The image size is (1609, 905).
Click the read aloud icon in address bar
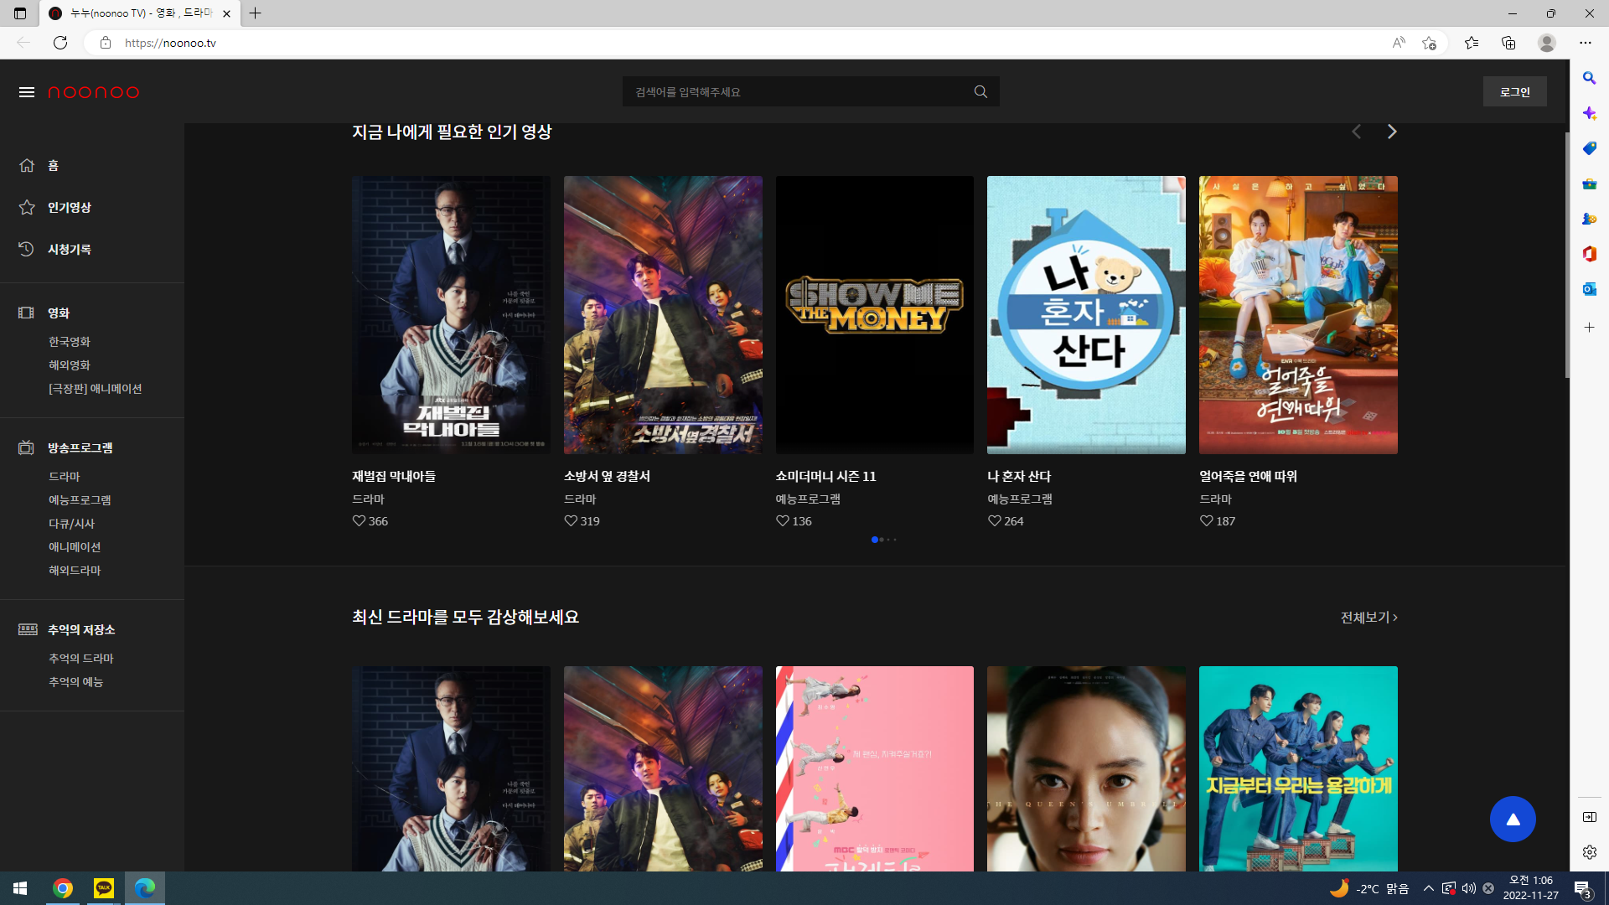pos(1399,43)
